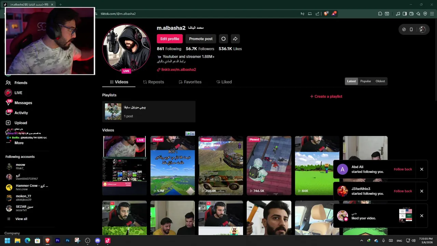437x246 pixels.
Task: Click the Promote post button
Action: 201,39
